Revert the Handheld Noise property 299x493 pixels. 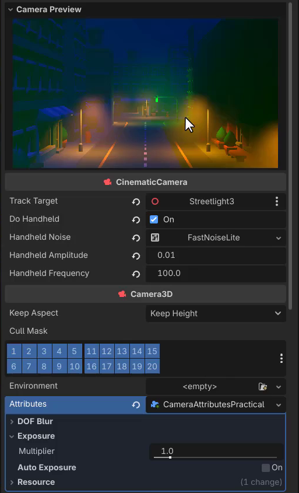click(x=136, y=238)
